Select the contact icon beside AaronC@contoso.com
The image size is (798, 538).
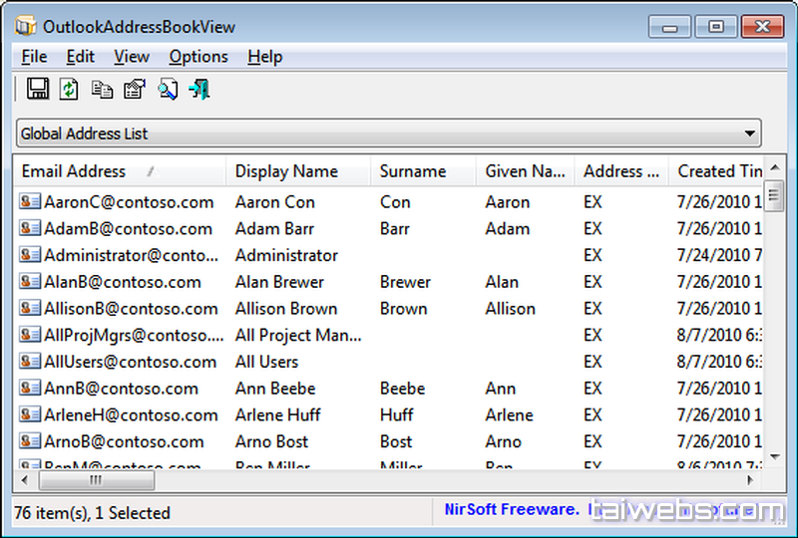pos(30,202)
